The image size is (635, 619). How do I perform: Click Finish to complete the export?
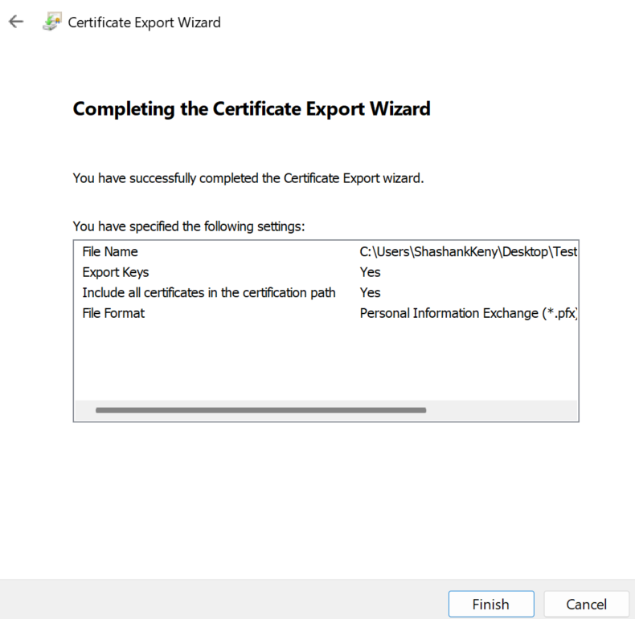(491, 604)
